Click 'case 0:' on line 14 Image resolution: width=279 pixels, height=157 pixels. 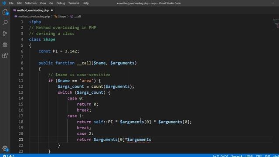75,98
